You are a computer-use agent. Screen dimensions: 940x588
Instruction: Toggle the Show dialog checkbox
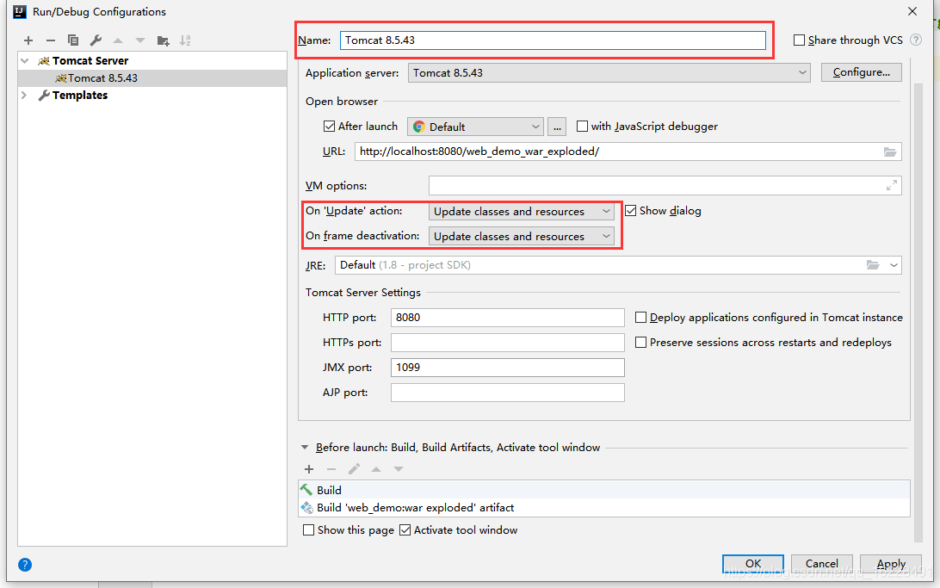pos(631,210)
